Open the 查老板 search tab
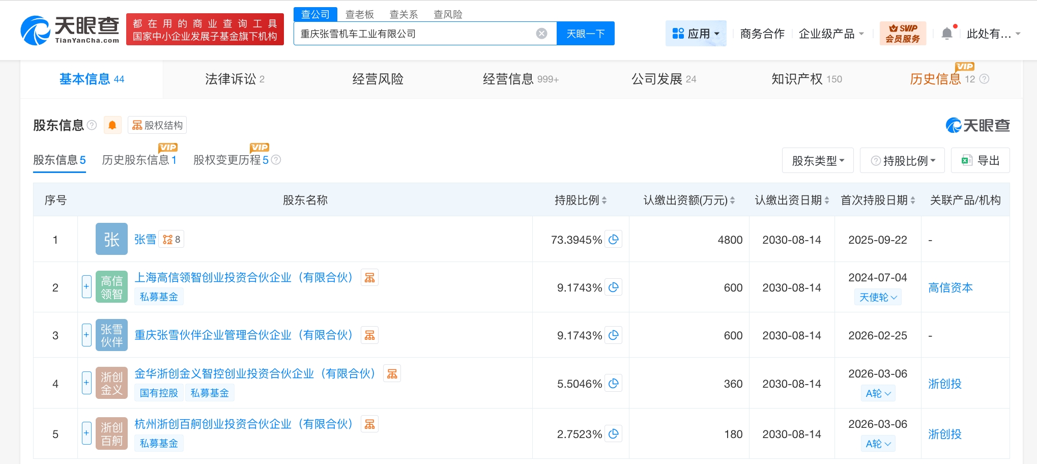This screenshot has height=464, width=1037. [360, 14]
